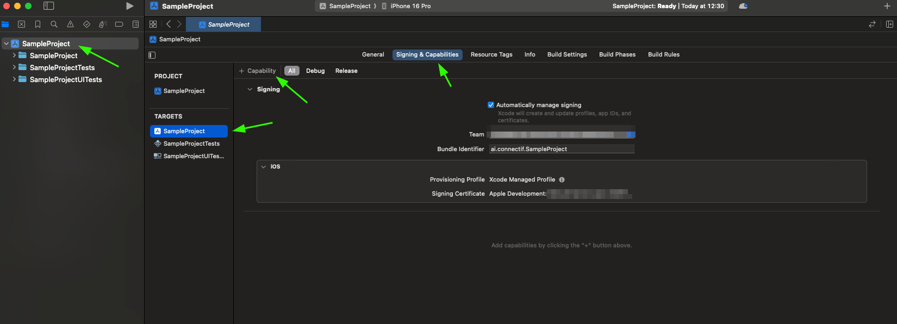Choose the iPhone 16 Pro destination
Viewport: 897px width, 324px height.
[x=406, y=6]
